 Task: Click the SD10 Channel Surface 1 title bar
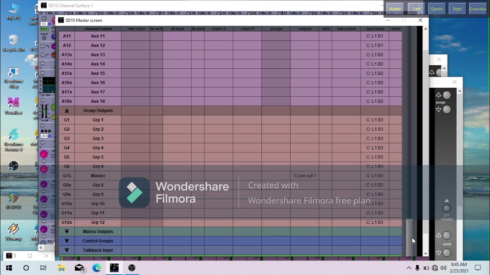(x=211, y=5)
